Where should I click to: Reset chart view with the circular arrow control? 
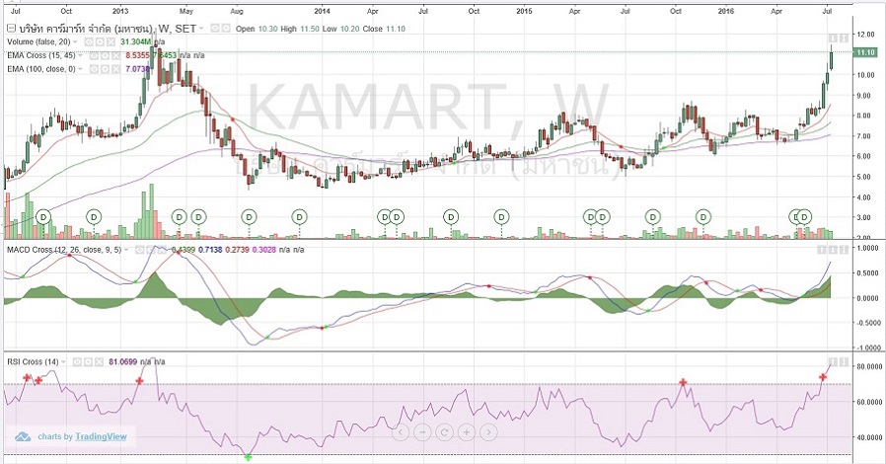pyautogui.click(x=445, y=433)
